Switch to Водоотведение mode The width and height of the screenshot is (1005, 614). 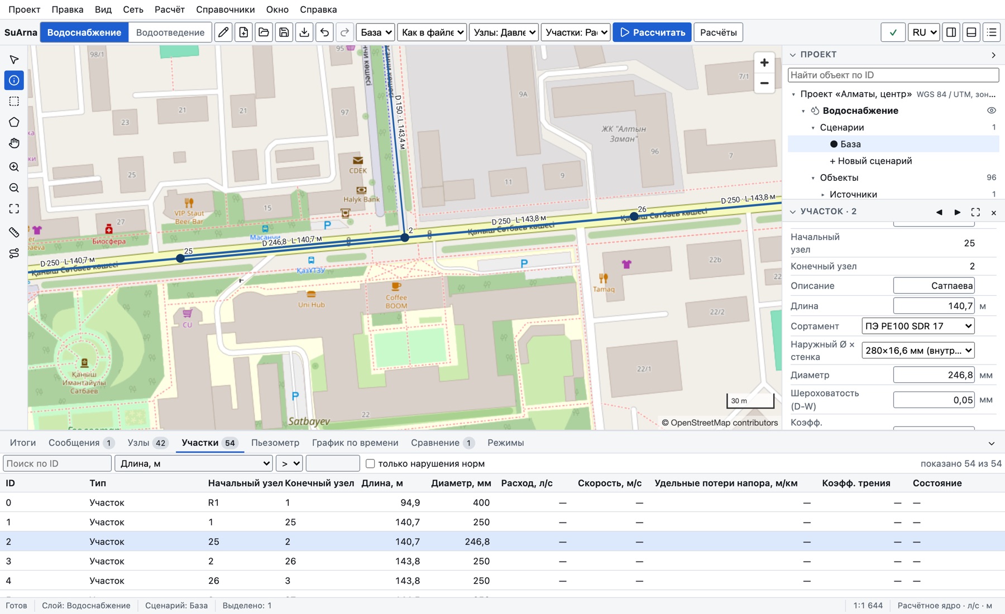170,32
